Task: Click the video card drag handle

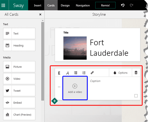Action: pyautogui.click(x=59, y=87)
